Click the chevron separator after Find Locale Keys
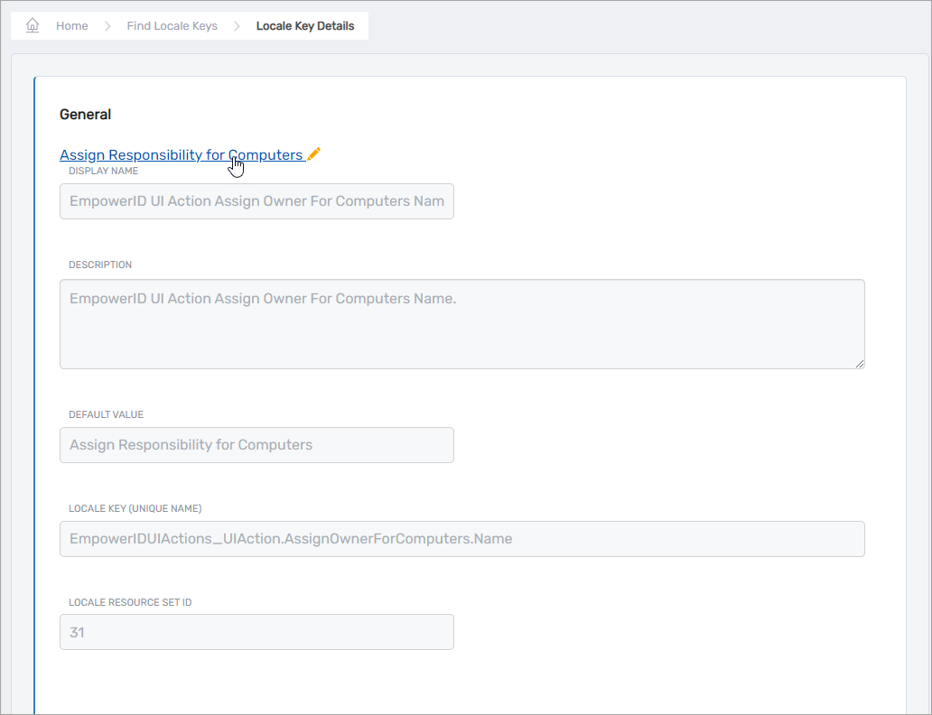Viewport: 932px width, 715px height. tap(237, 26)
